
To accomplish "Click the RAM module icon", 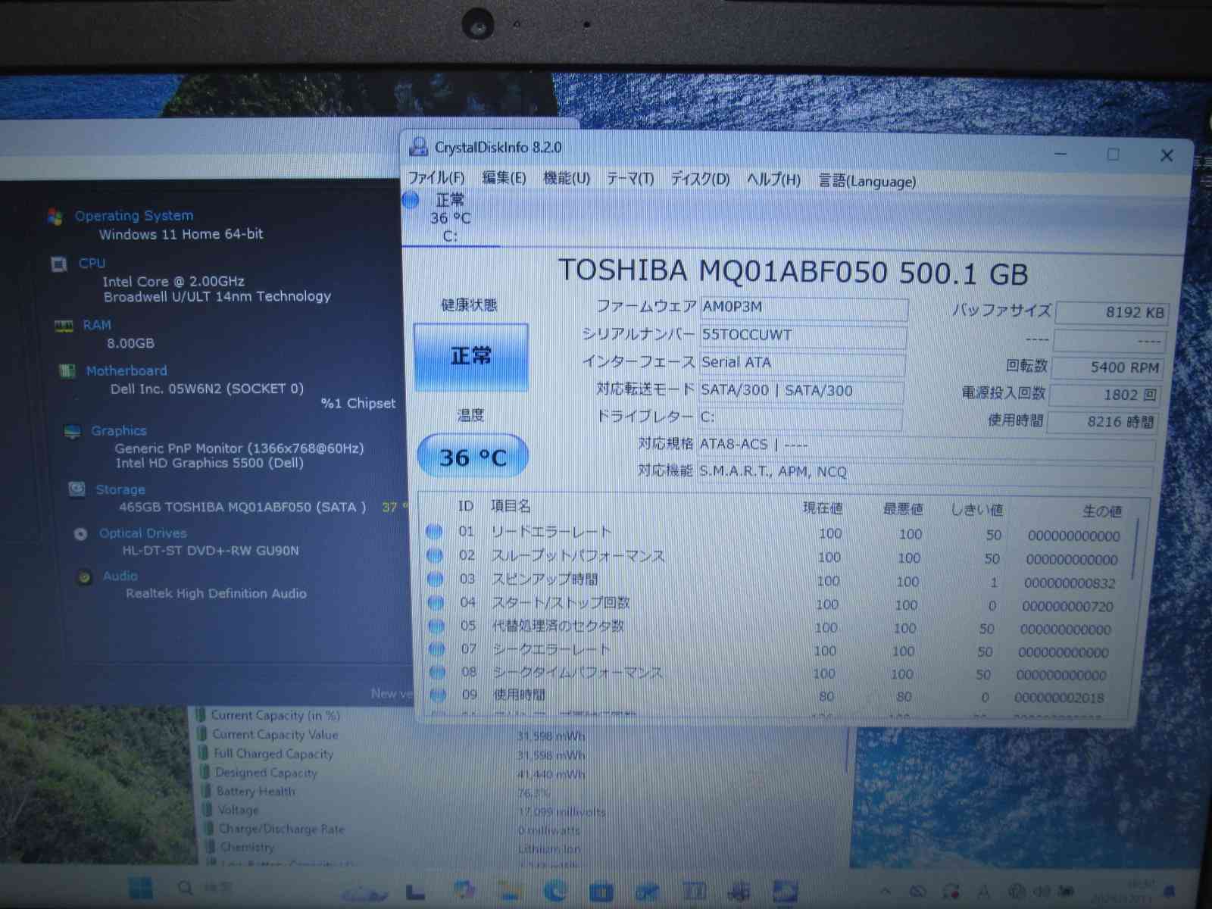I will click(64, 326).
